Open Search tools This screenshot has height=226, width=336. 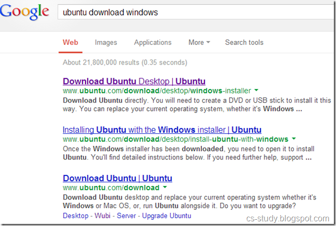click(x=244, y=42)
